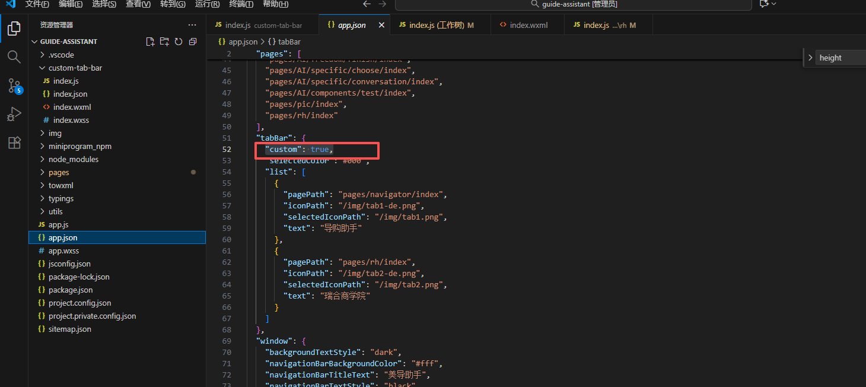Go forward with the right arrow
The width and height of the screenshot is (866, 387).
[x=382, y=4]
